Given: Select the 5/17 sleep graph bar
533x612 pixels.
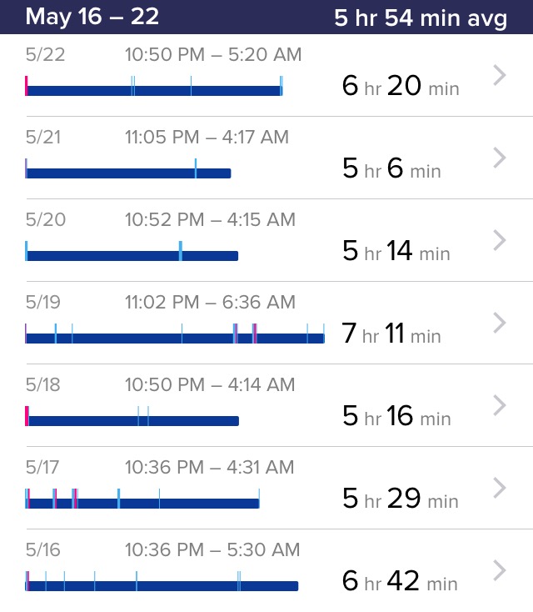Looking at the screenshot, I should pos(142,504).
